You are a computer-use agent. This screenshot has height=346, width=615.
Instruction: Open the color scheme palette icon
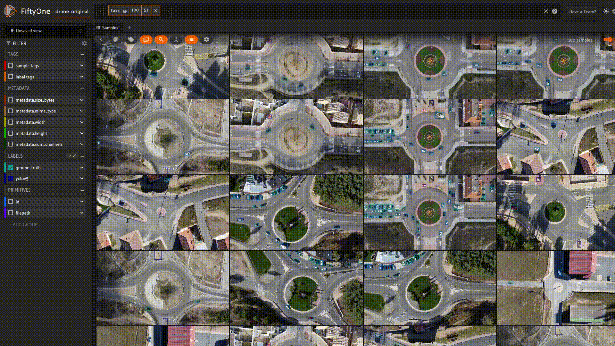point(116,39)
